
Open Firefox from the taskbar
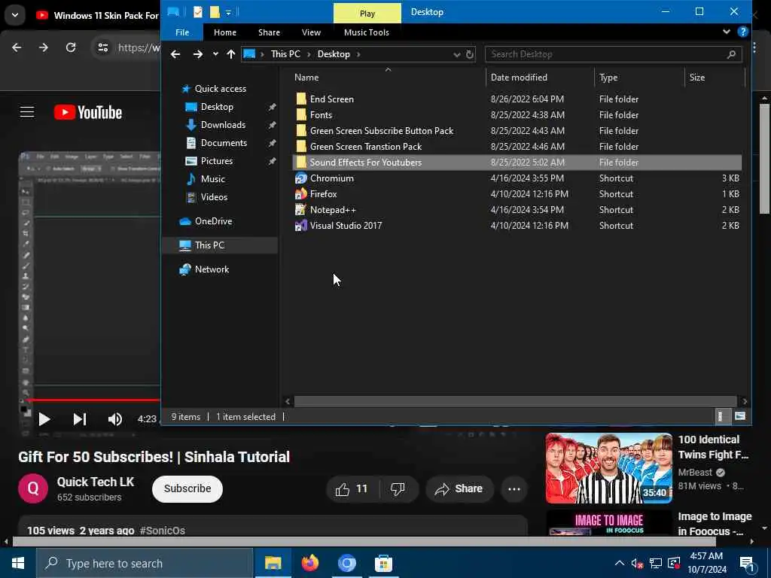click(309, 563)
